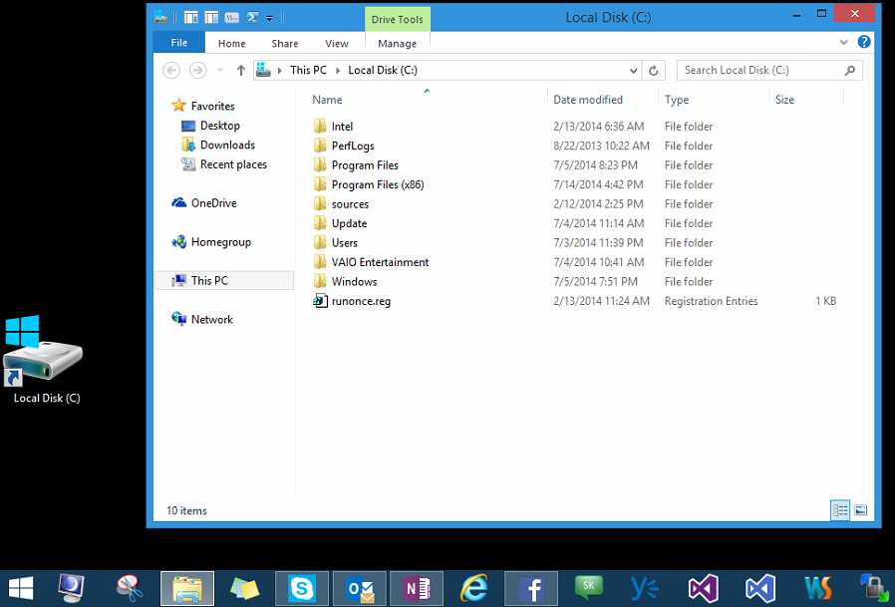Open WebStorm from the taskbar
Image resolution: width=895 pixels, height=607 pixels.
[817, 587]
